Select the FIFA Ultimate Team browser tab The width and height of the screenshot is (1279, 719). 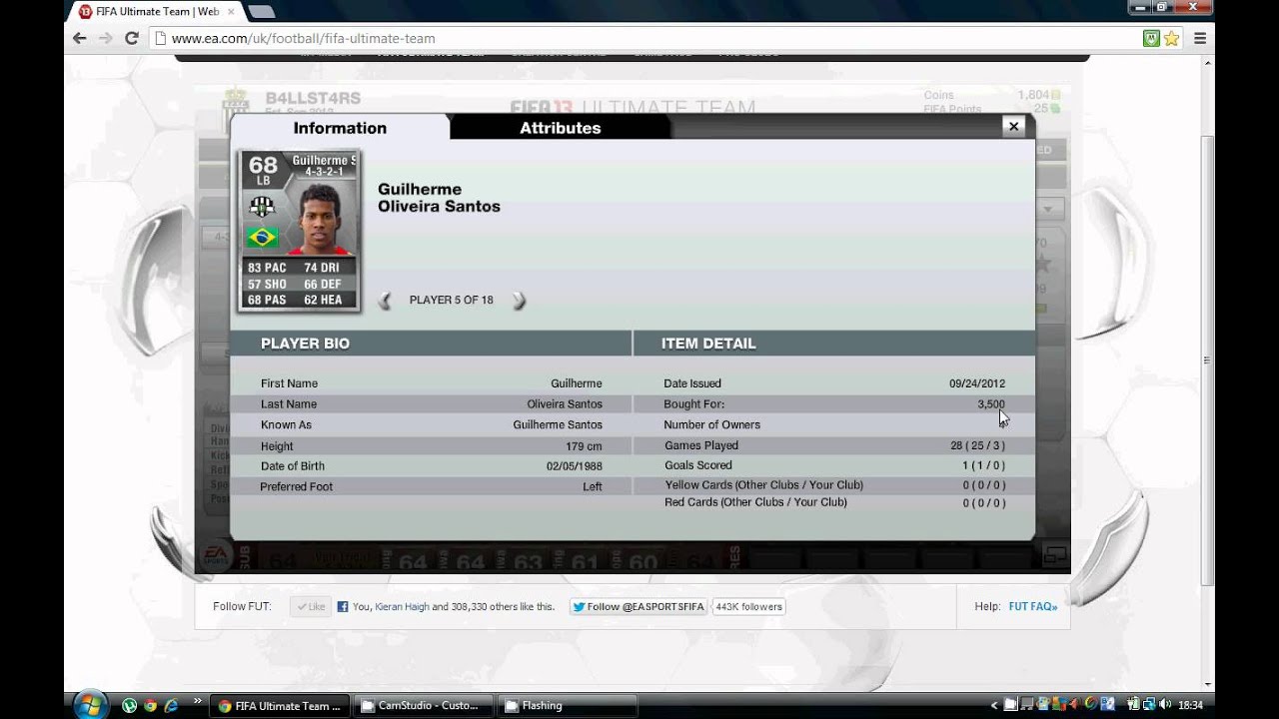point(157,12)
